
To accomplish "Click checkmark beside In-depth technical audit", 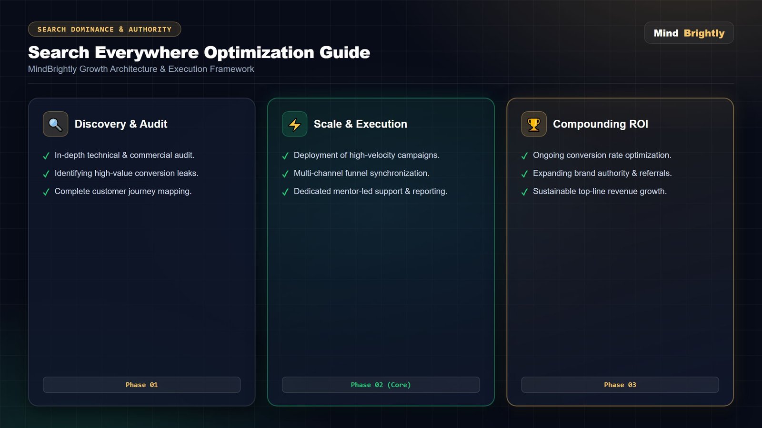I will 46,156.
